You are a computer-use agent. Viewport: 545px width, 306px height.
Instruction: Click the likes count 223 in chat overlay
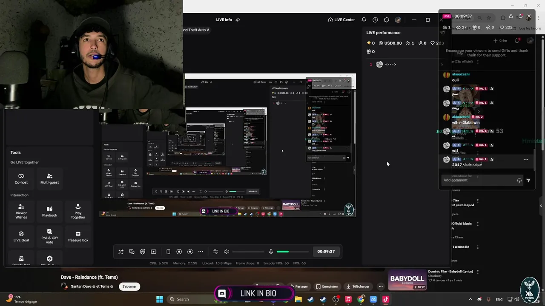point(505,27)
